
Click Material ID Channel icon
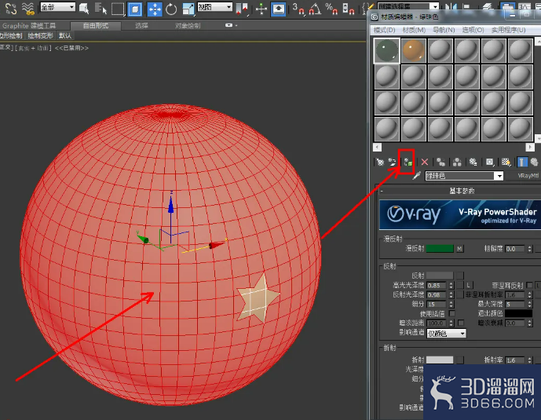click(490, 162)
